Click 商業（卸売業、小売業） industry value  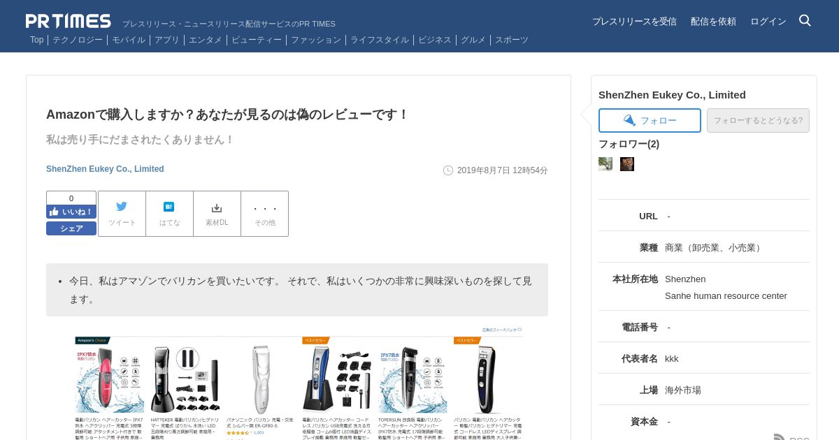[715, 247]
